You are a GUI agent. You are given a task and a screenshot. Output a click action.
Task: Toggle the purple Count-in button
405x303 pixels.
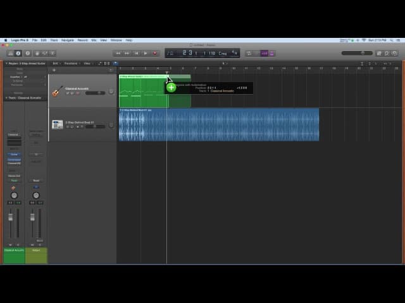click(265, 53)
